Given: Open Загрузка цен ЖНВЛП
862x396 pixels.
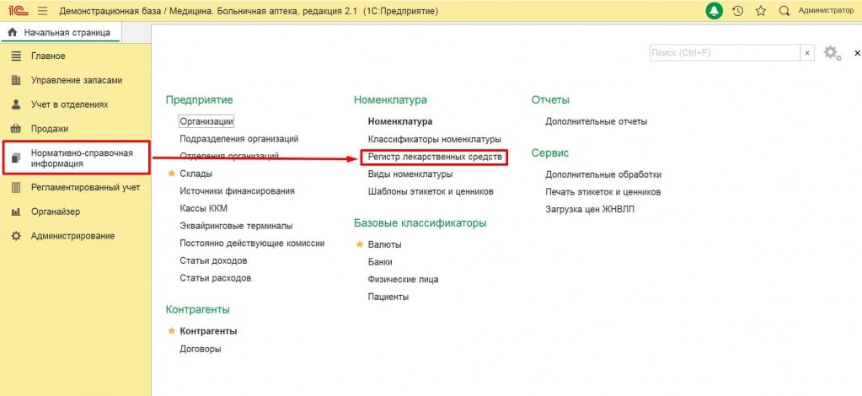Looking at the screenshot, I should [x=590, y=210].
